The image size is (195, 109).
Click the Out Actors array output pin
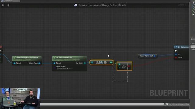pos(85,63)
